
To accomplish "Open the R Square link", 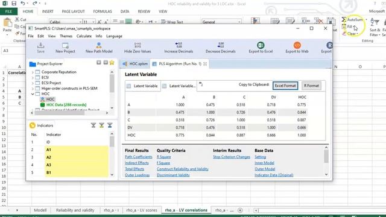I will click(163, 157).
